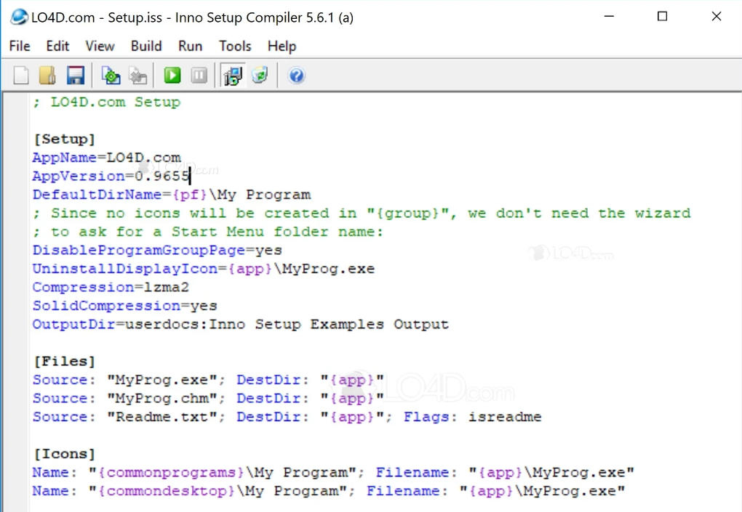
Task: Click the Compile script toolbar icon
Action: point(111,76)
